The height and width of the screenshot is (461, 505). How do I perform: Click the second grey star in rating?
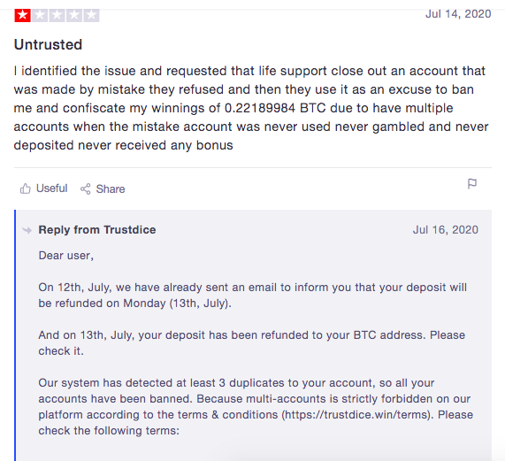point(40,15)
